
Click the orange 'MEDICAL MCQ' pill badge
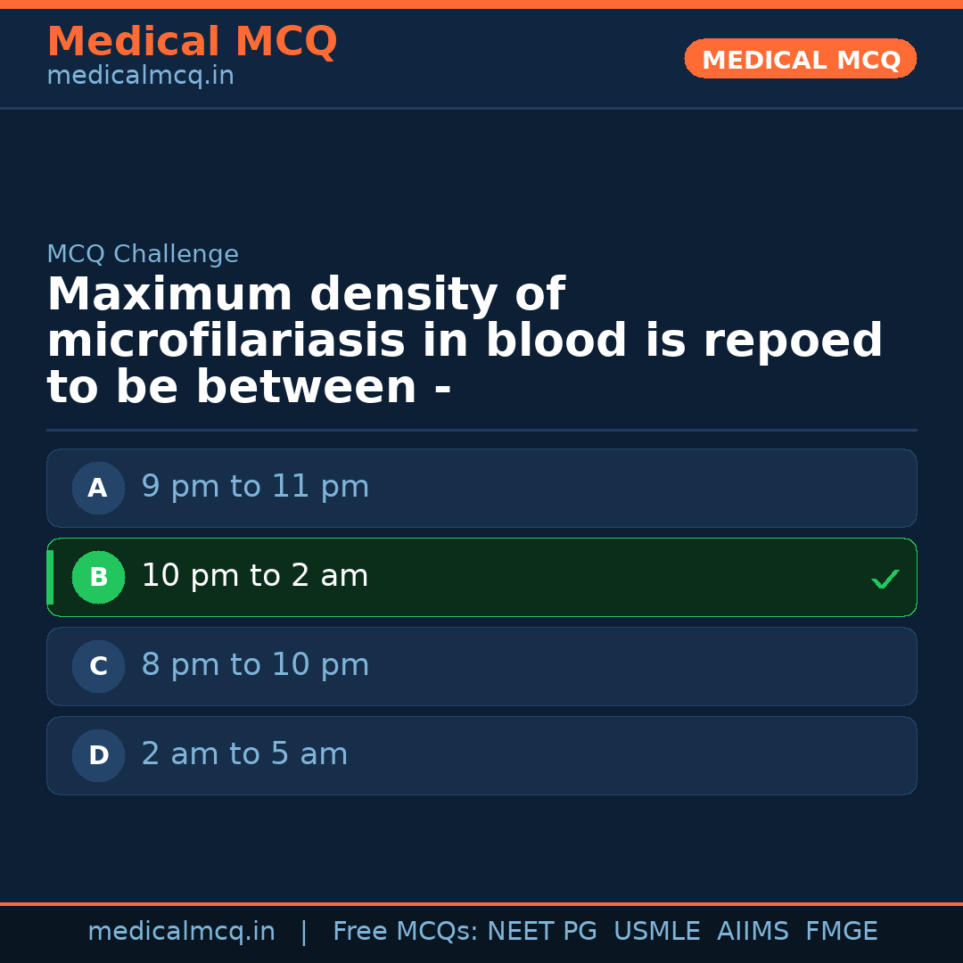pos(800,59)
